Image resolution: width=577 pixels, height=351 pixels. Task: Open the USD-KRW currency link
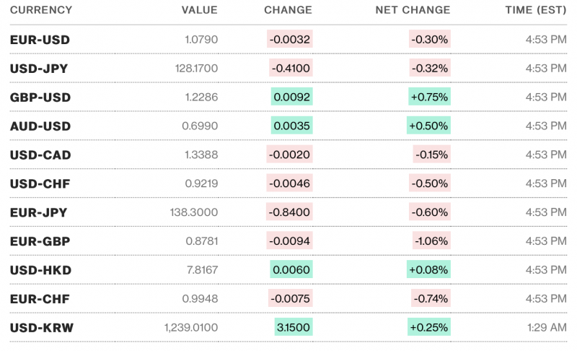(x=41, y=328)
